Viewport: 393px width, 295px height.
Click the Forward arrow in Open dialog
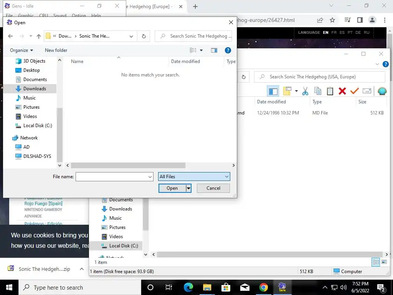[21, 36]
